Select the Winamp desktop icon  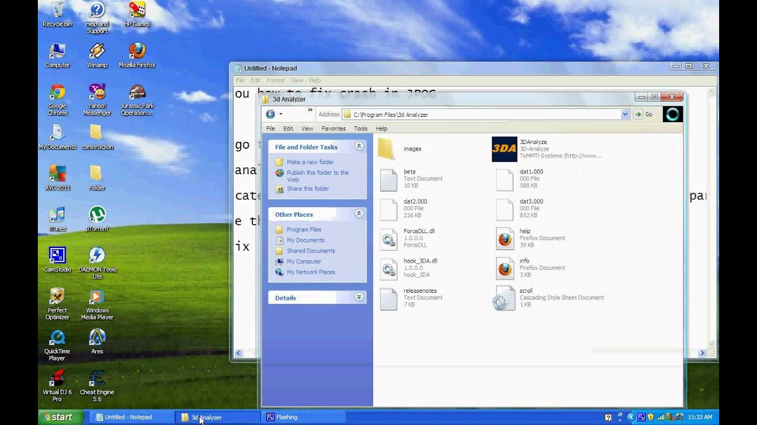click(97, 51)
